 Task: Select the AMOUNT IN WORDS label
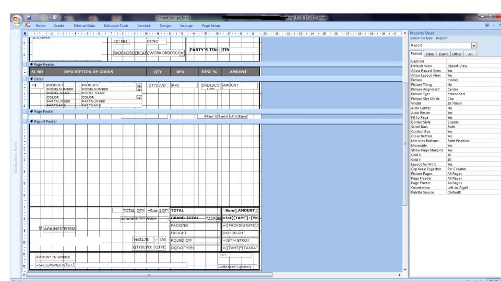coord(55,257)
